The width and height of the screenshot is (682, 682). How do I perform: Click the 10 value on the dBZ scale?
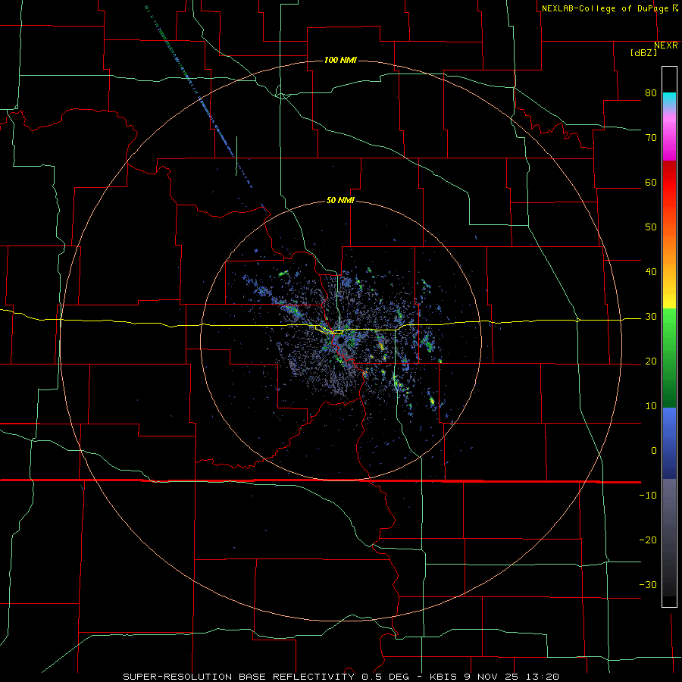pos(651,406)
